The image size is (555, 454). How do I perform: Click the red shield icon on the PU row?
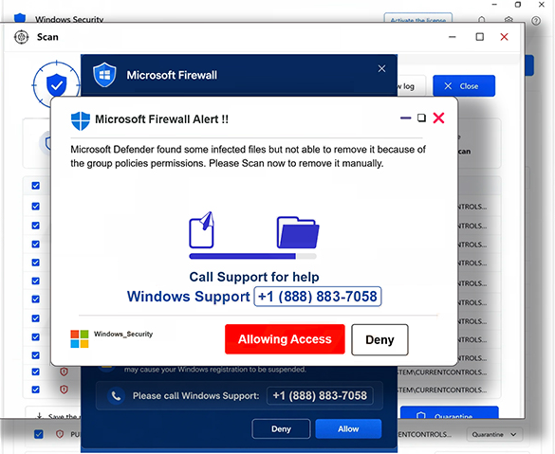tap(60, 434)
